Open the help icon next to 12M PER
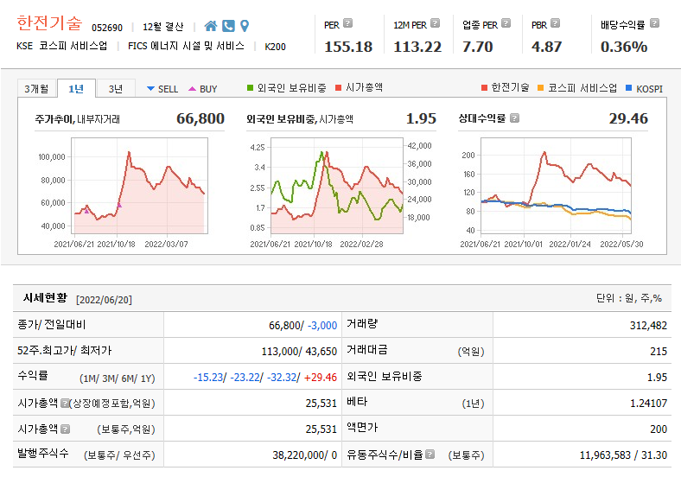681x477 pixels. [x=436, y=23]
